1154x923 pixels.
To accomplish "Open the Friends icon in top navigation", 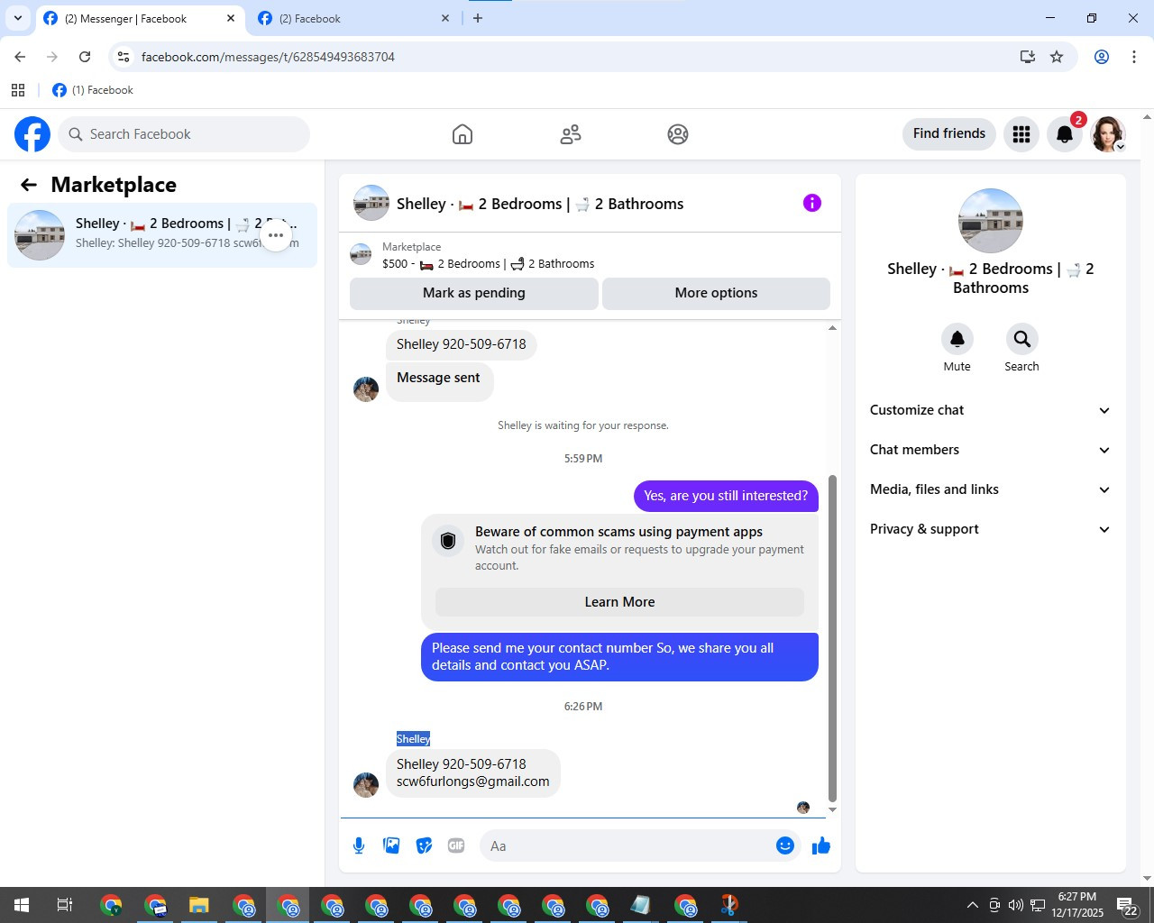I will 571,134.
